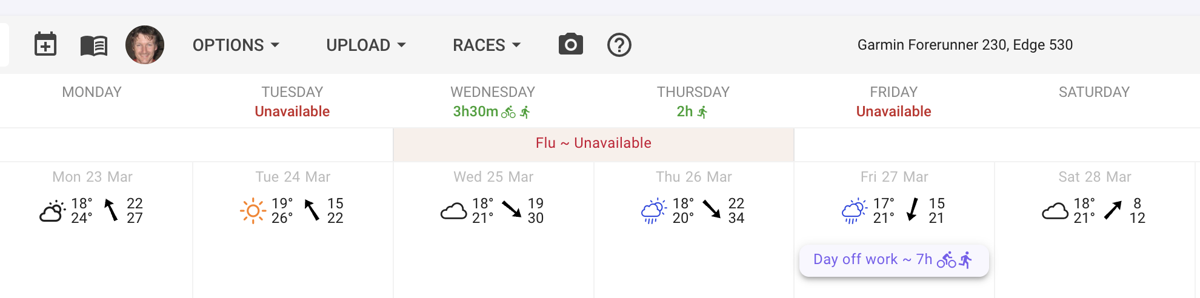Click the partly cloudy icon on Monday
The image size is (1200, 298).
(x=52, y=211)
